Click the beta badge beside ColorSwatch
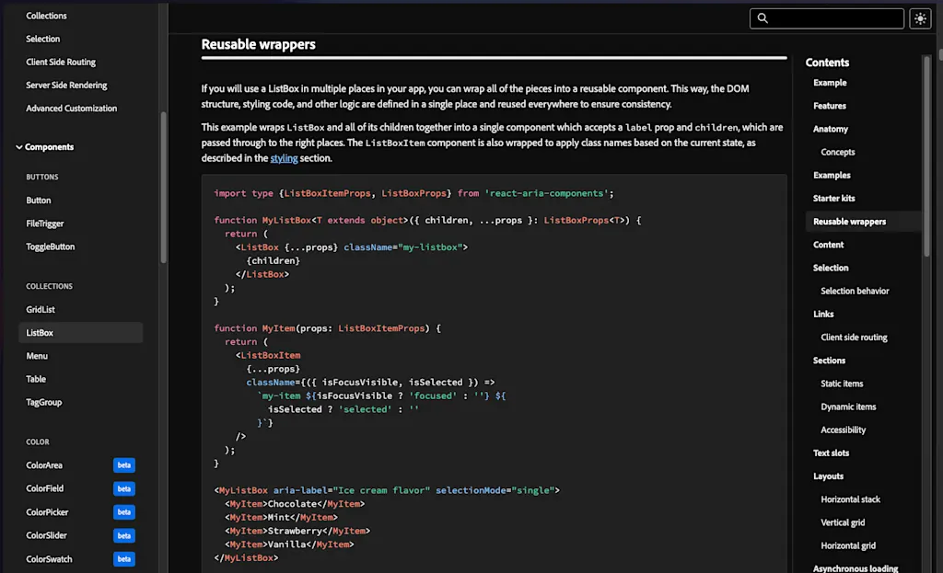The image size is (943, 573). pos(124,559)
